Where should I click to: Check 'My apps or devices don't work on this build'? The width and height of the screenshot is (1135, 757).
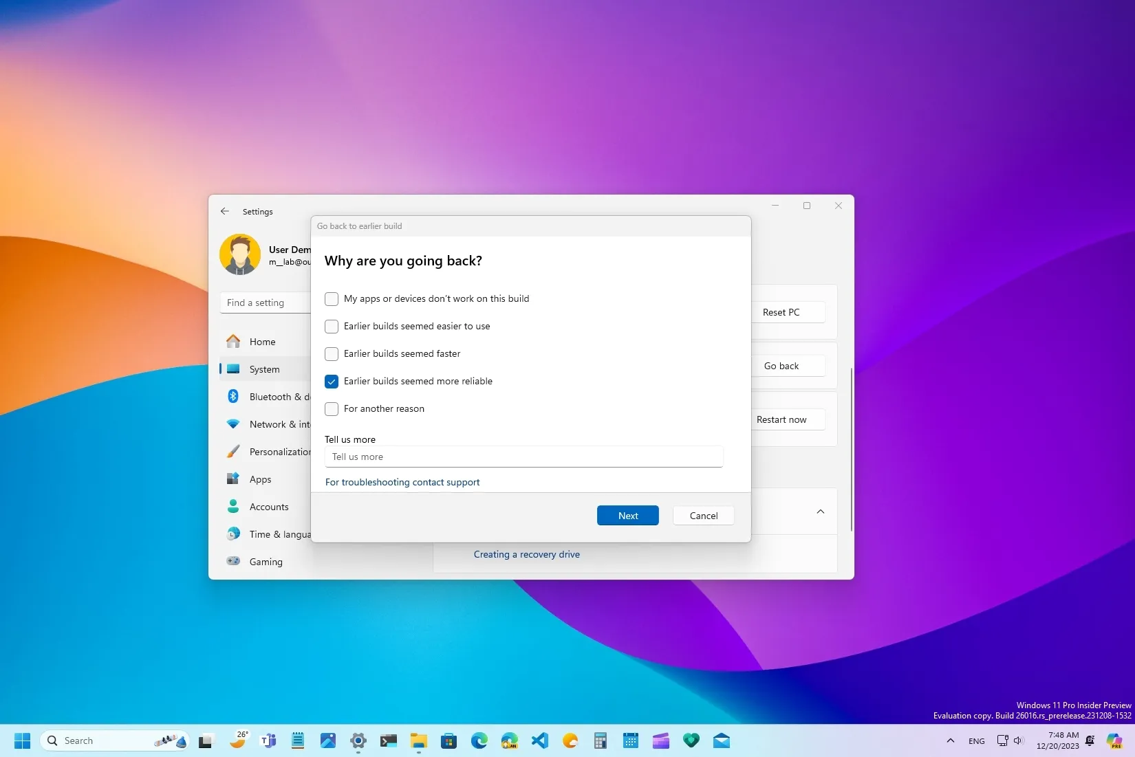click(x=331, y=298)
